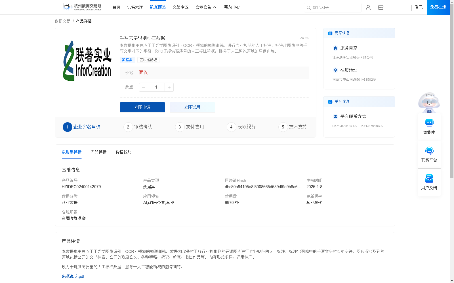454x283 pixels.
Task: Click the truncated blockchain hash value
Action: pyautogui.click(x=263, y=187)
